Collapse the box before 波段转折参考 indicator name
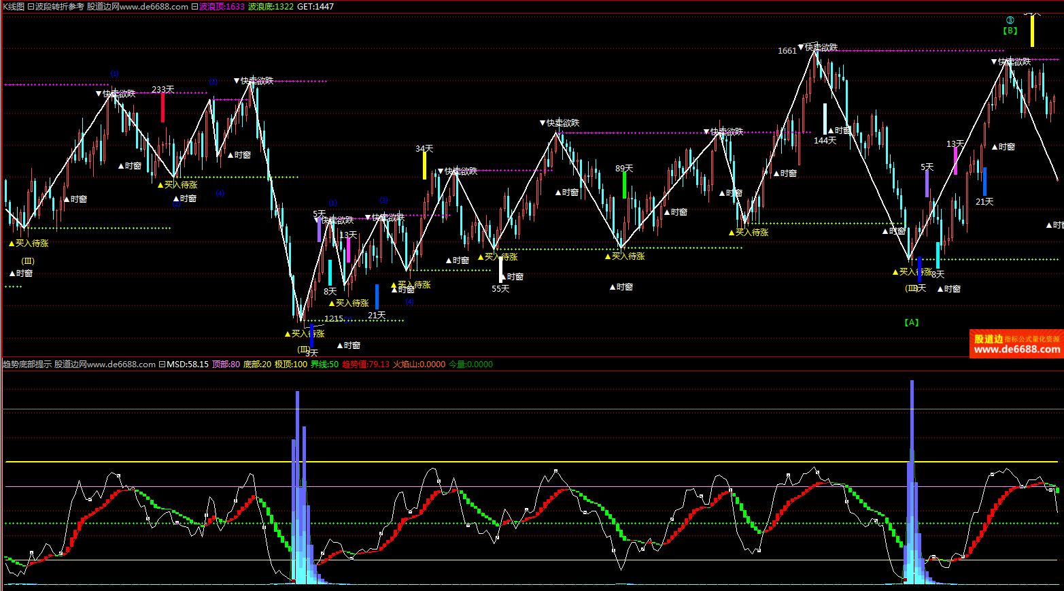The image size is (1064, 591). point(31,7)
